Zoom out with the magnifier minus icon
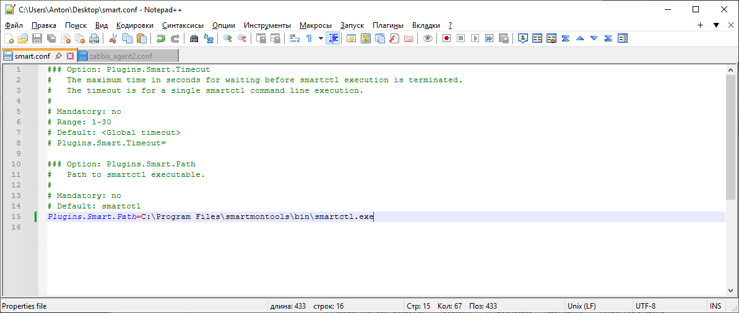 242,38
